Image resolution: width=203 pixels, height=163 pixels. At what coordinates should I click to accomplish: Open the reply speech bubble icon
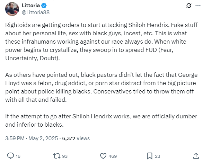click(10, 156)
